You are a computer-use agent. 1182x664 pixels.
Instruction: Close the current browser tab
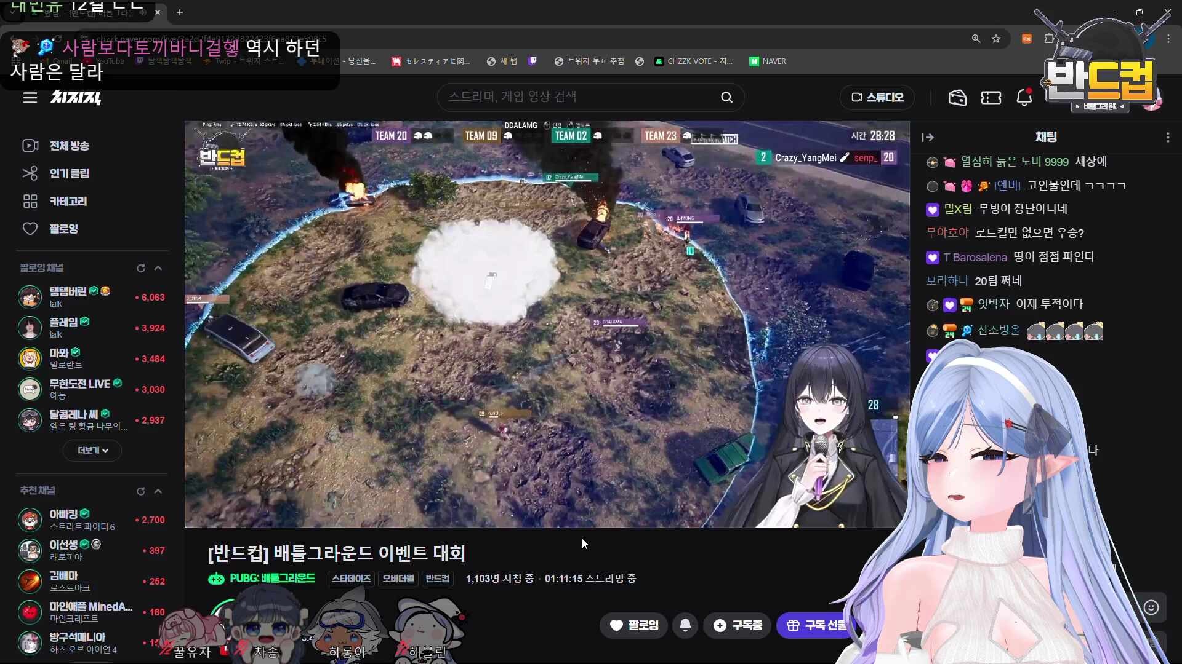[x=158, y=12]
